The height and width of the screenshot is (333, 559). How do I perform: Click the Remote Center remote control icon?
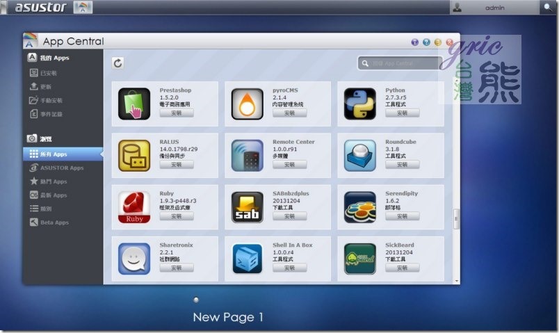247,156
